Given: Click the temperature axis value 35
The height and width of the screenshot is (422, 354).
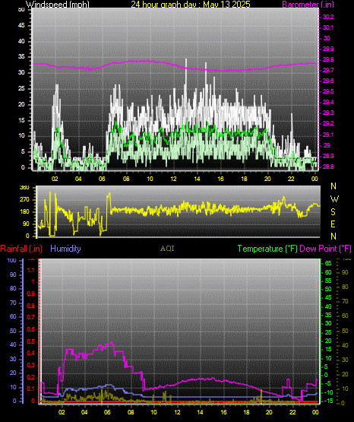Looking at the screenshot, I should tap(328, 315).
